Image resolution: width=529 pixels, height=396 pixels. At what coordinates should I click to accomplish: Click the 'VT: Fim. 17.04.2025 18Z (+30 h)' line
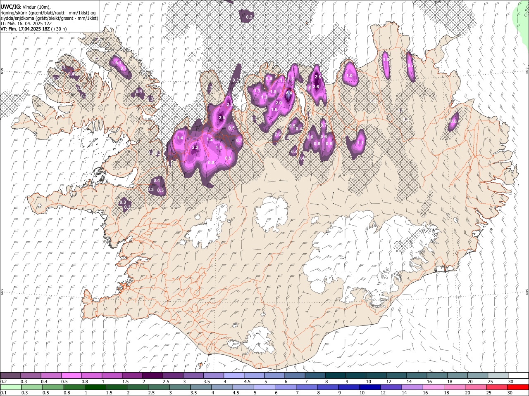[33, 29]
